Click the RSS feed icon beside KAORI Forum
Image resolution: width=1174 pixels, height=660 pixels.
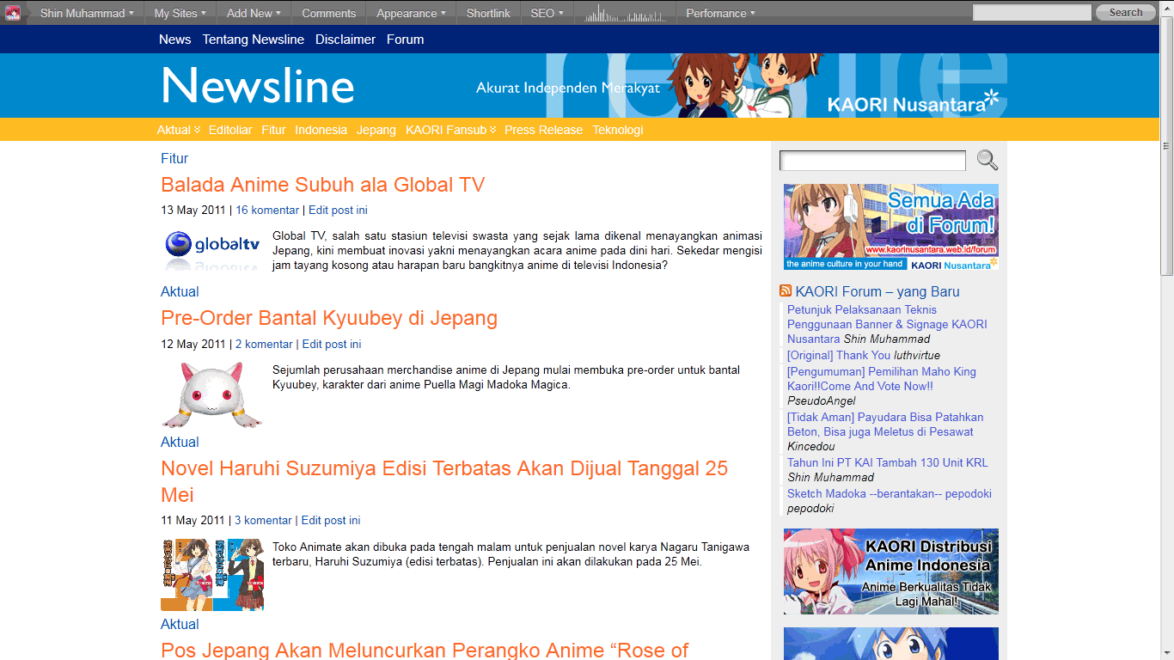coord(786,291)
